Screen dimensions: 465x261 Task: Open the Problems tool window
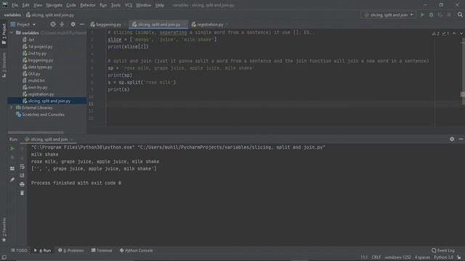click(x=71, y=250)
